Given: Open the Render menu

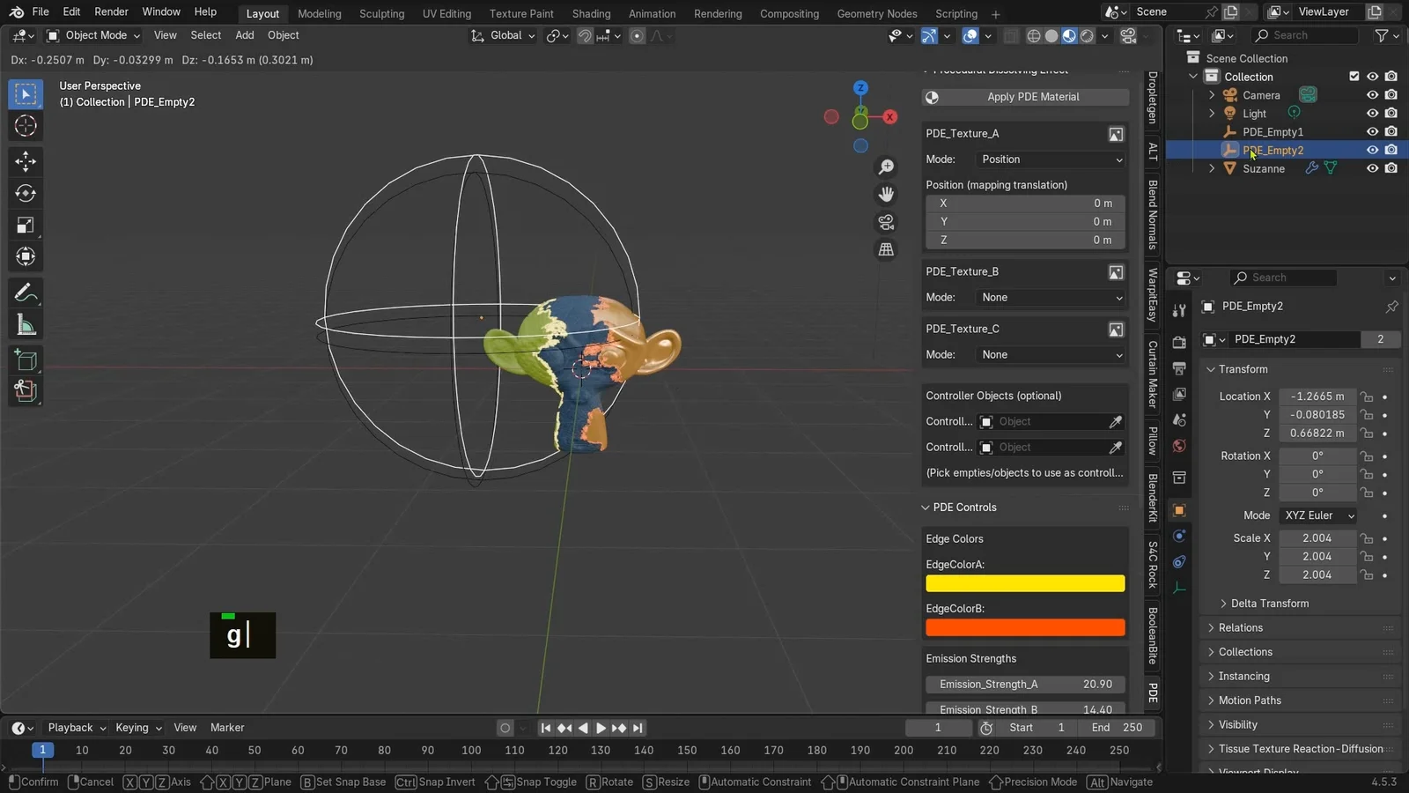Looking at the screenshot, I should [111, 11].
